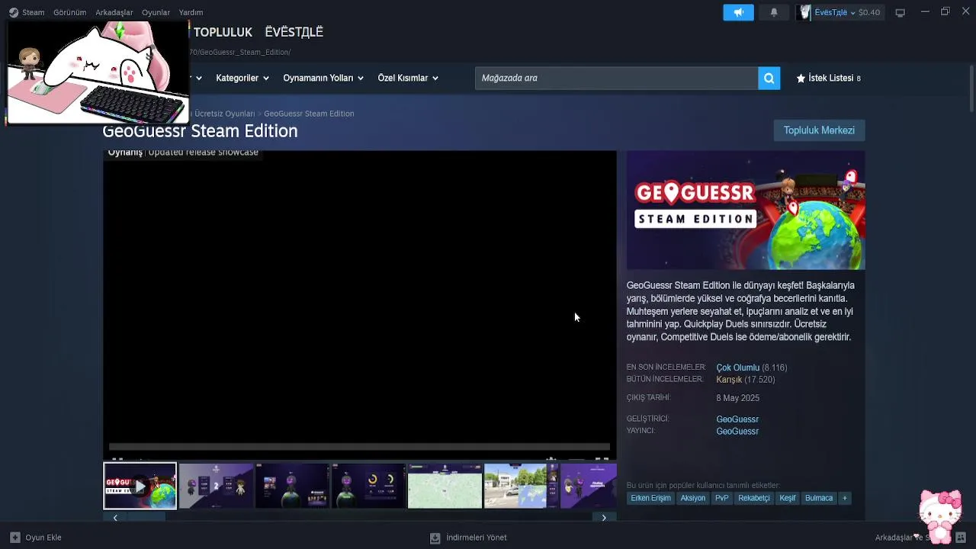The image size is (976, 549).
Task: Click the $0.40 wallet balance
Action: (869, 12)
